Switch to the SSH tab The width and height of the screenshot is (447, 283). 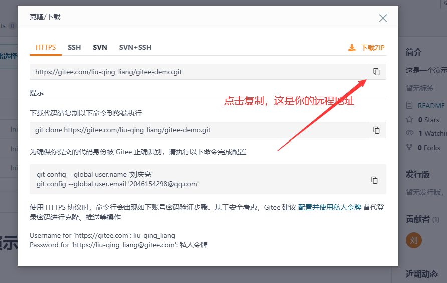coord(74,47)
